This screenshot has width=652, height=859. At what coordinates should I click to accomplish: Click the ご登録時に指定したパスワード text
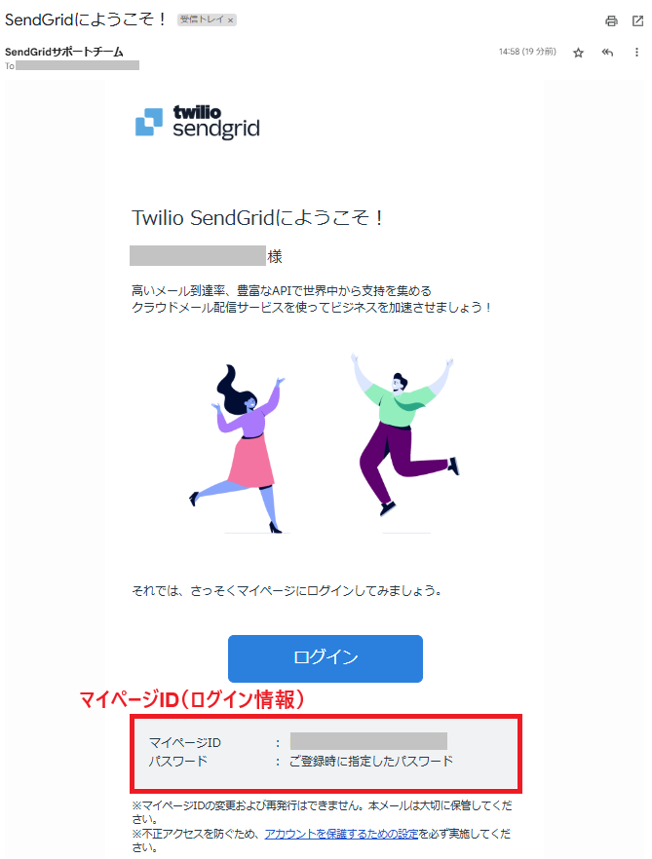click(371, 761)
